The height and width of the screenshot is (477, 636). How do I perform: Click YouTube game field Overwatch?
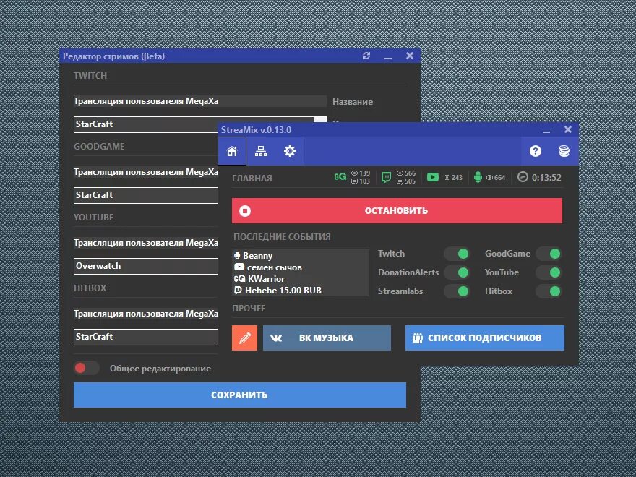(x=145, y=266)
